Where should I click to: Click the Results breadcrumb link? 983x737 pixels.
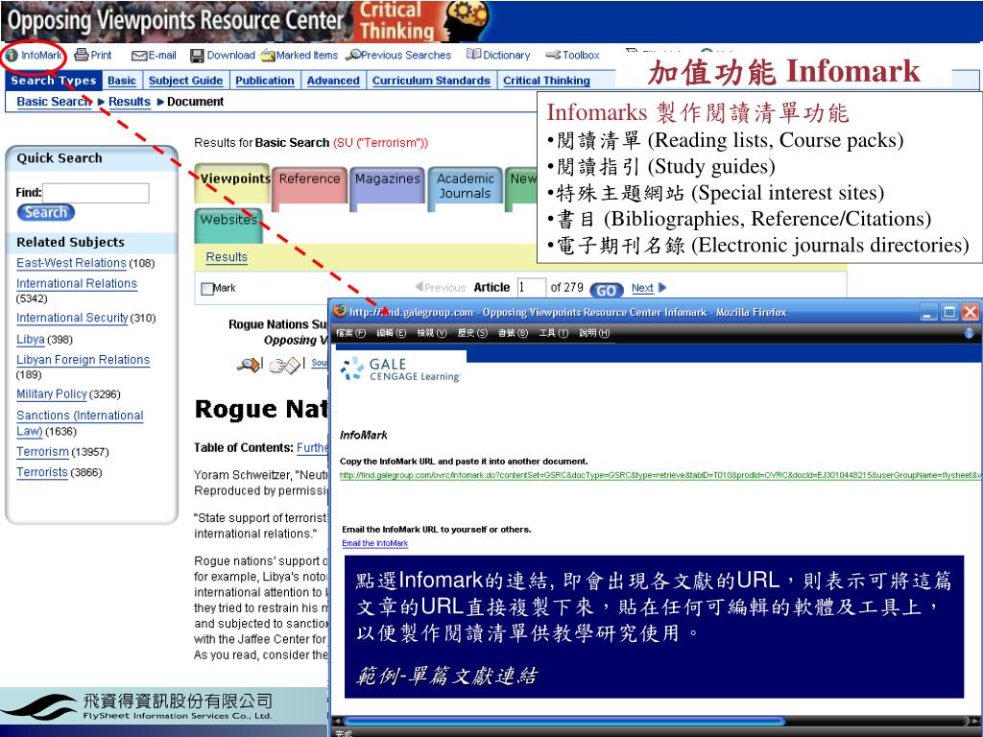(130, 102)
